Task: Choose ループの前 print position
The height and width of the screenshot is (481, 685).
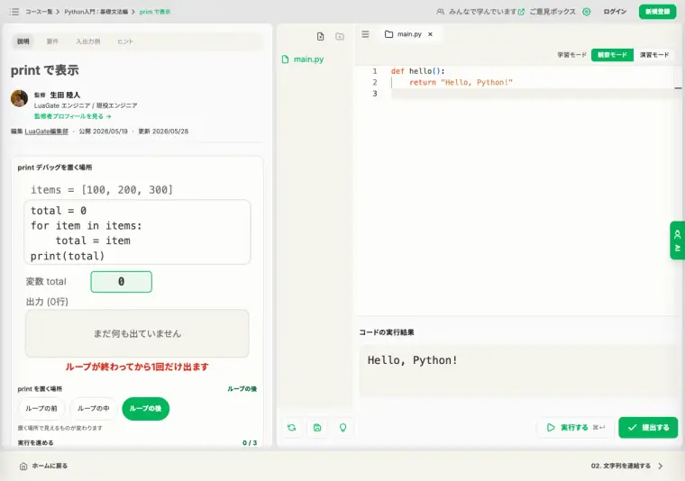Action: click(41, 409)
